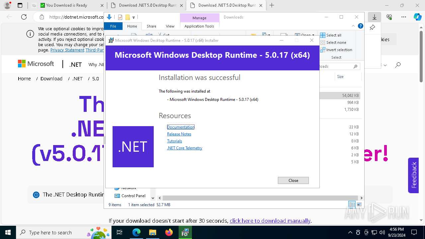This screenshot has width=425, height=239.
Task: Select the 54,042 KB file row
Action: (x=340, y=96)
